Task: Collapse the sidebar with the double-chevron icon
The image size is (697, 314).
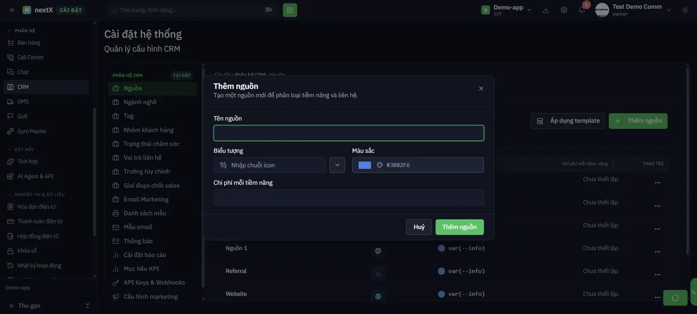Action: [12, 10]
